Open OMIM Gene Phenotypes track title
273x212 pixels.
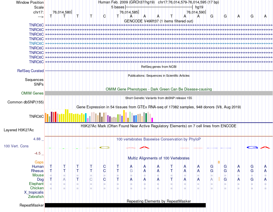[x=159, y=89]
